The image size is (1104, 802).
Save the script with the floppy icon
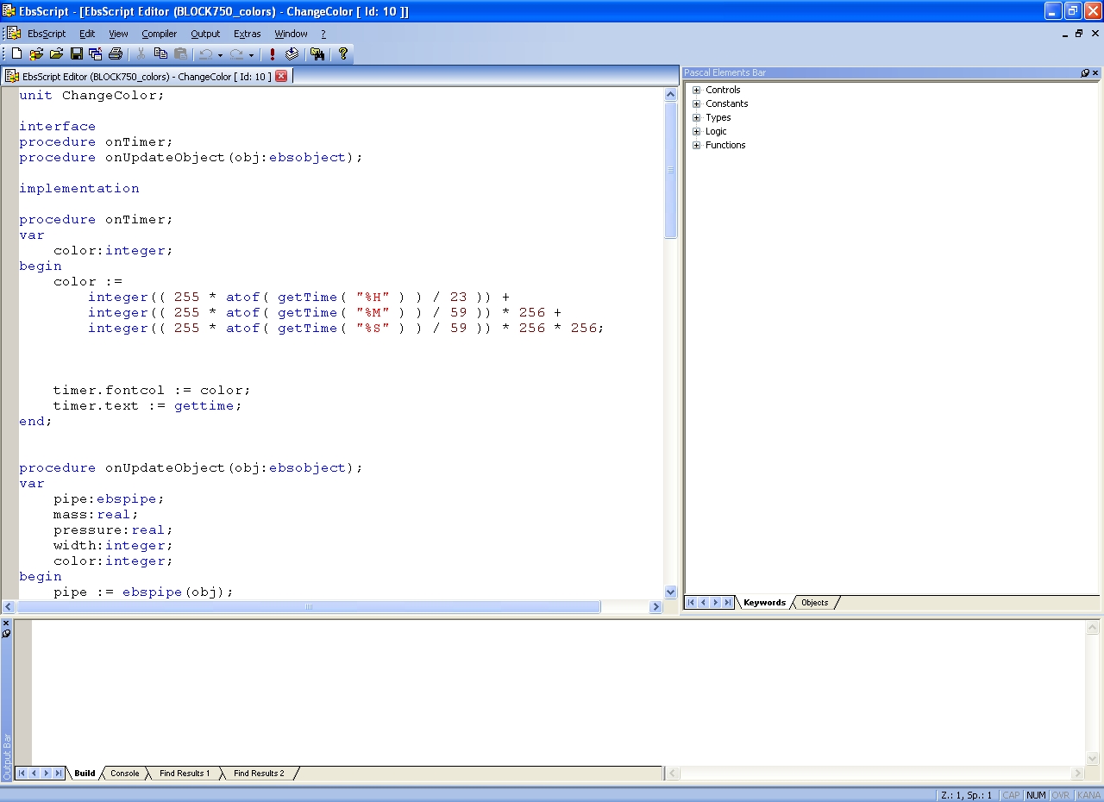pyautogui.click(x=76, y=53)
